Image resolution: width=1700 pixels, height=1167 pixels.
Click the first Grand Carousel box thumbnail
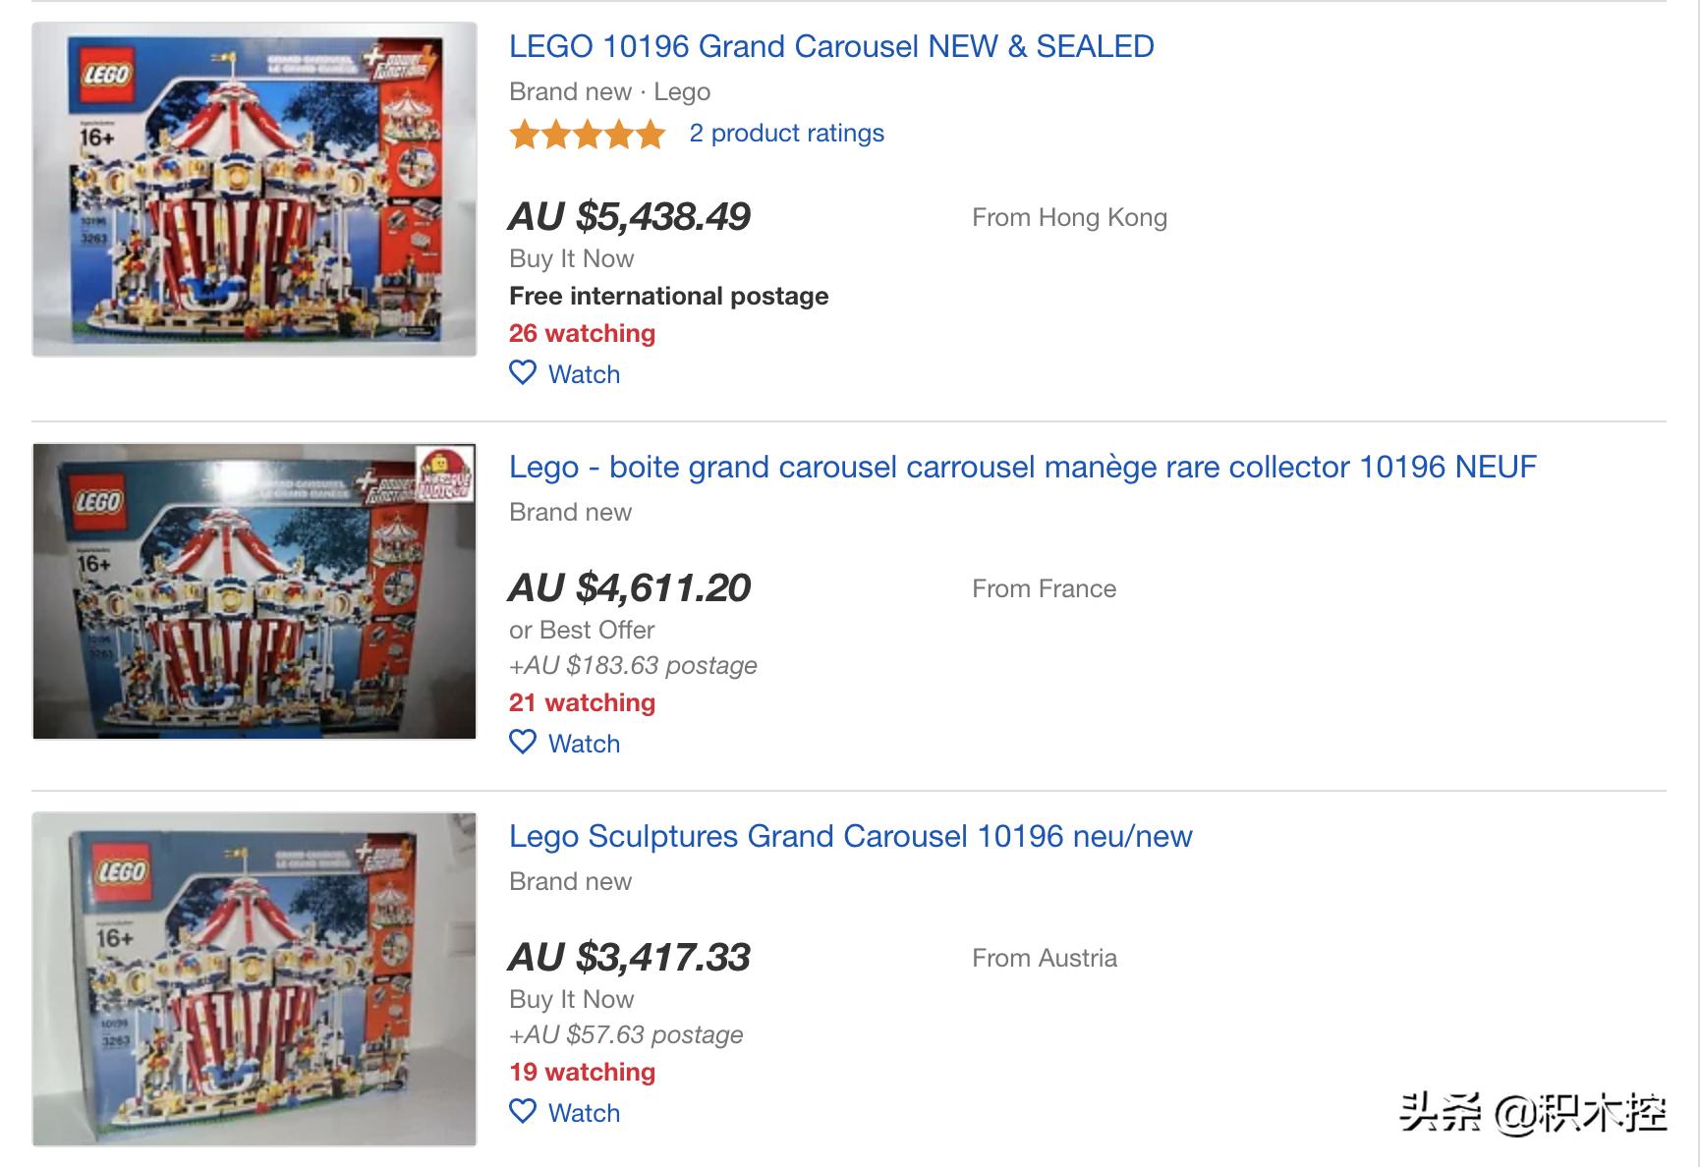click(x=255, y=190)
